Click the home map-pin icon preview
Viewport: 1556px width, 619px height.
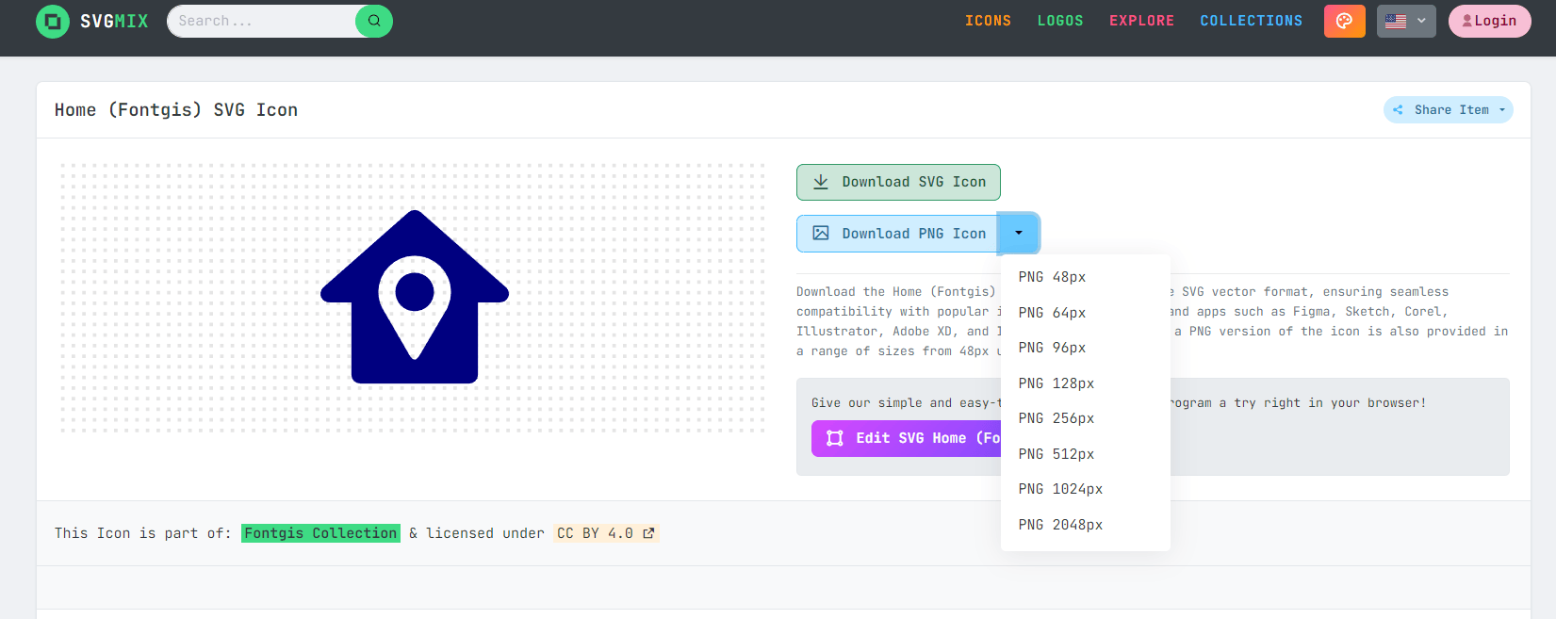coord(415,297)
